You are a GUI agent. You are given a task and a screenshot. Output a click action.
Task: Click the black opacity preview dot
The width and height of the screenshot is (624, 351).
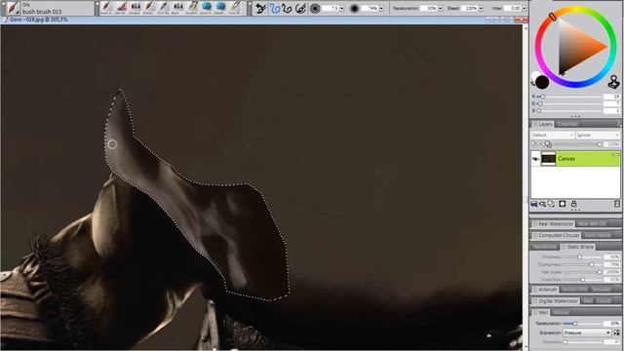pyautogui.click(x=354, y=9)
